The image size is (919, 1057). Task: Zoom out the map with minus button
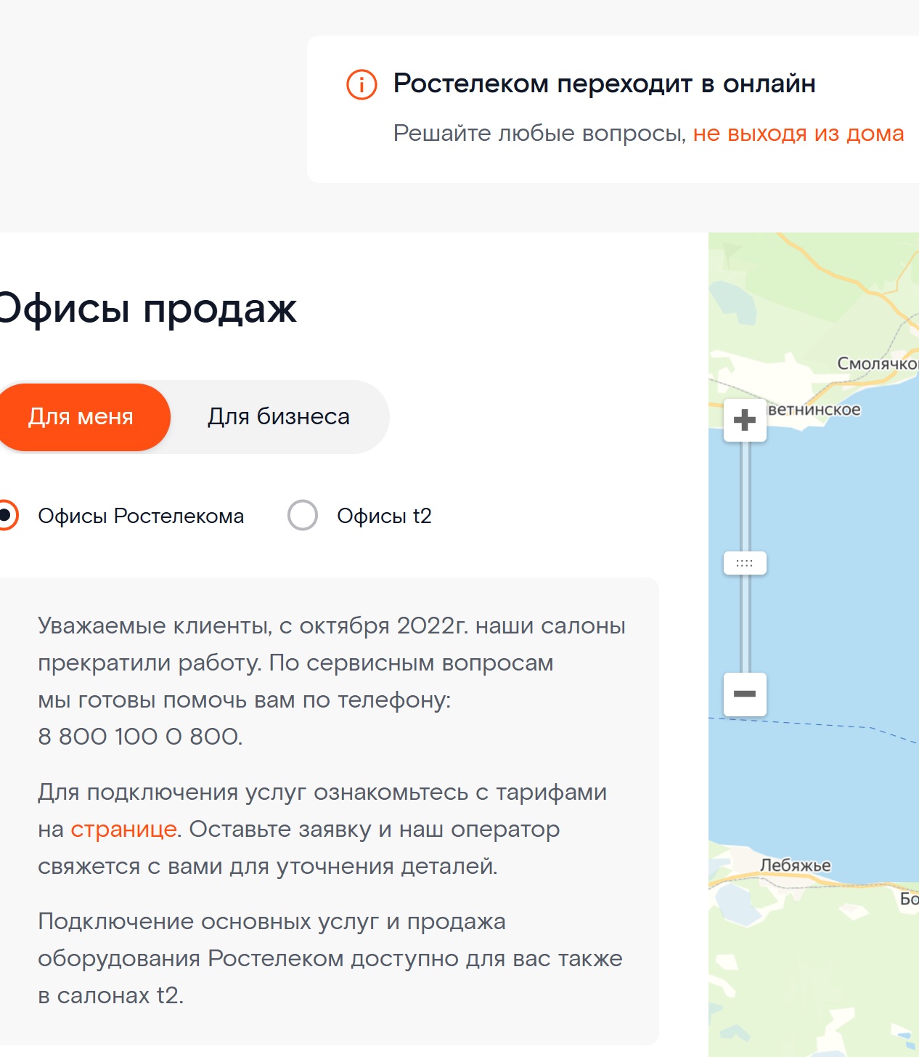point(745,694)
